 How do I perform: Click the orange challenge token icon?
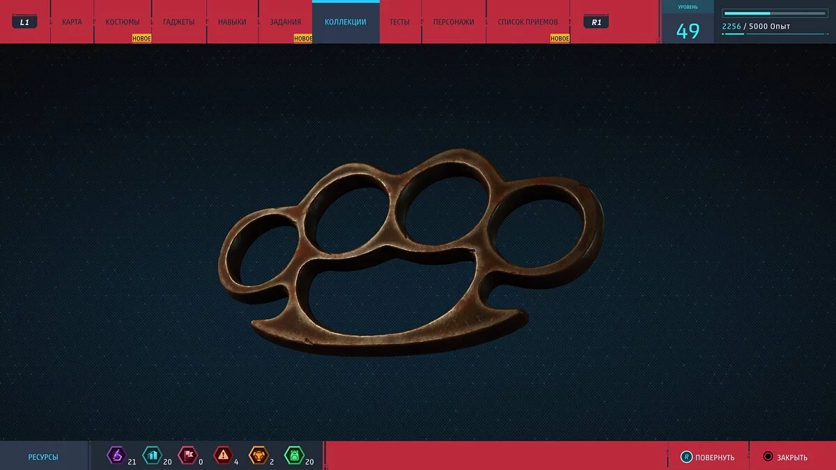point(258,456)
